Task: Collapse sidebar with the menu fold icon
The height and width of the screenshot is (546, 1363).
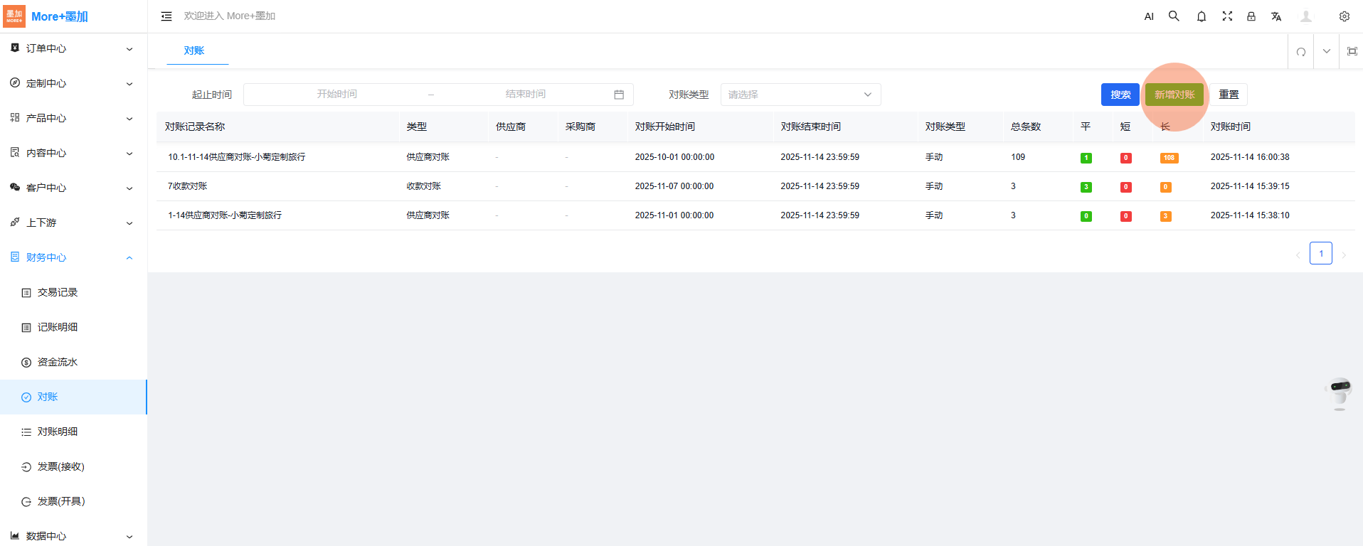Action: (x=166, y=16)
